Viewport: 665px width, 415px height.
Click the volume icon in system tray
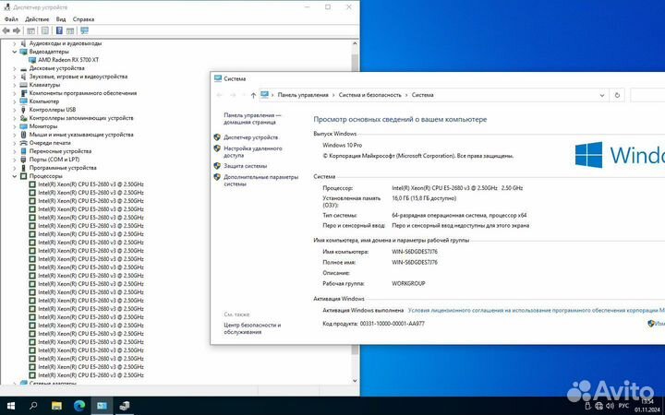click(611, 406)
